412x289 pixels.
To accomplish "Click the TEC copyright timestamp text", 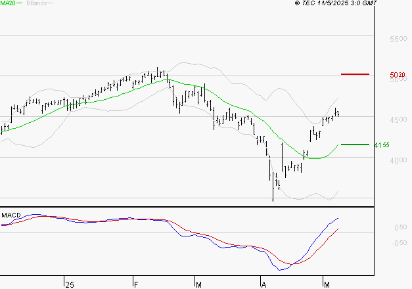I will [336, 3].
